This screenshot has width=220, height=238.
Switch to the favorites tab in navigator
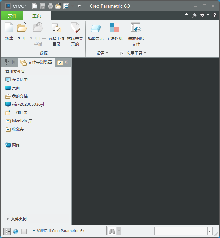63,62
